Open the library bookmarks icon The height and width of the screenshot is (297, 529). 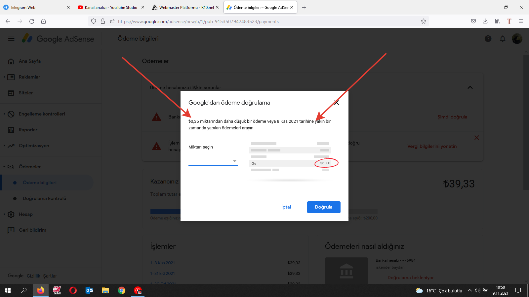click(497, 21)
